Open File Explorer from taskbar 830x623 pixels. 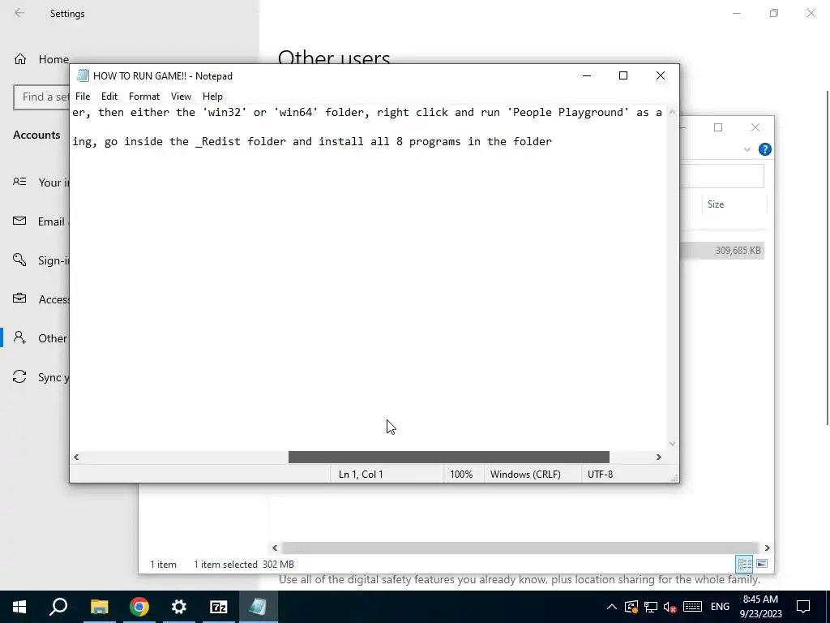[x=99, y=607]
